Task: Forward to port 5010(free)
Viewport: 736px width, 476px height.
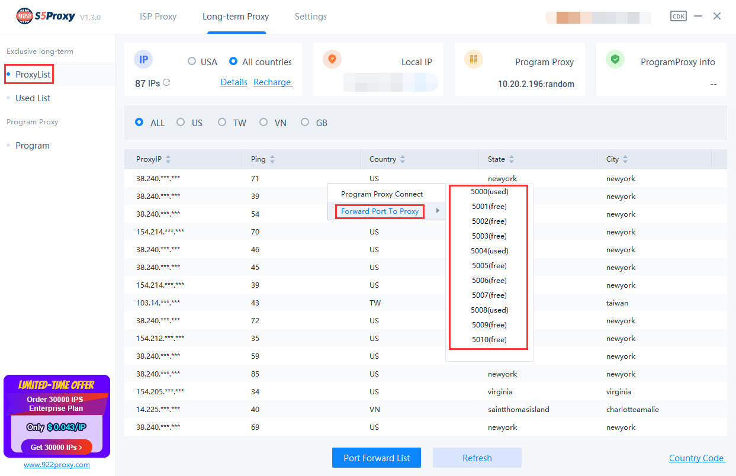Action: tap(489, 340)
